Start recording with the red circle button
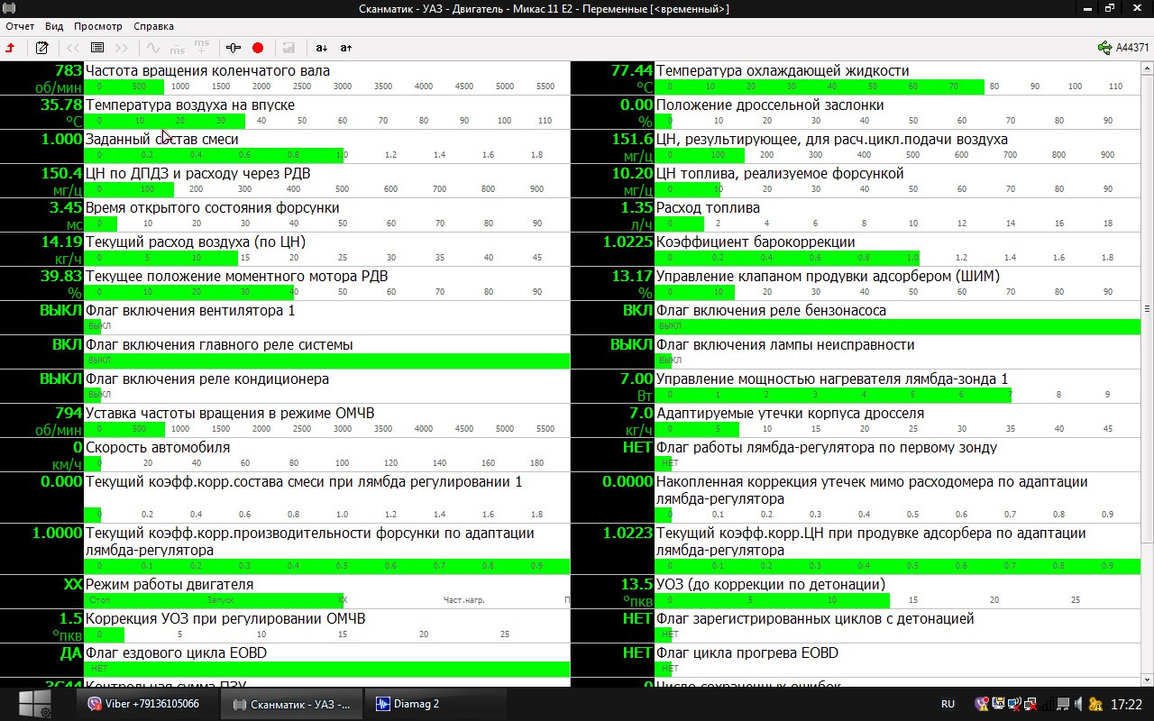This screenshot has width=1154, height=721. click(x=258, y=48)
